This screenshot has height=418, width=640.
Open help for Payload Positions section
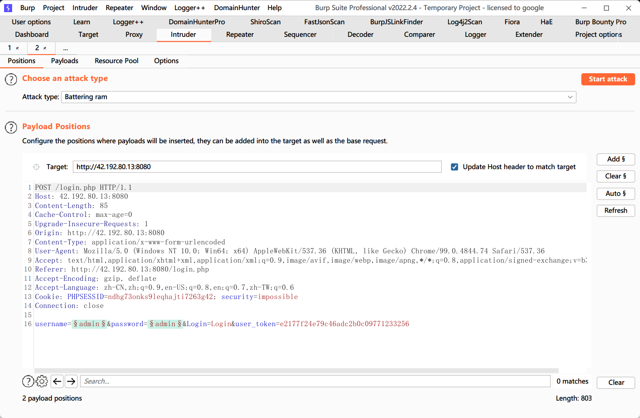11,127
